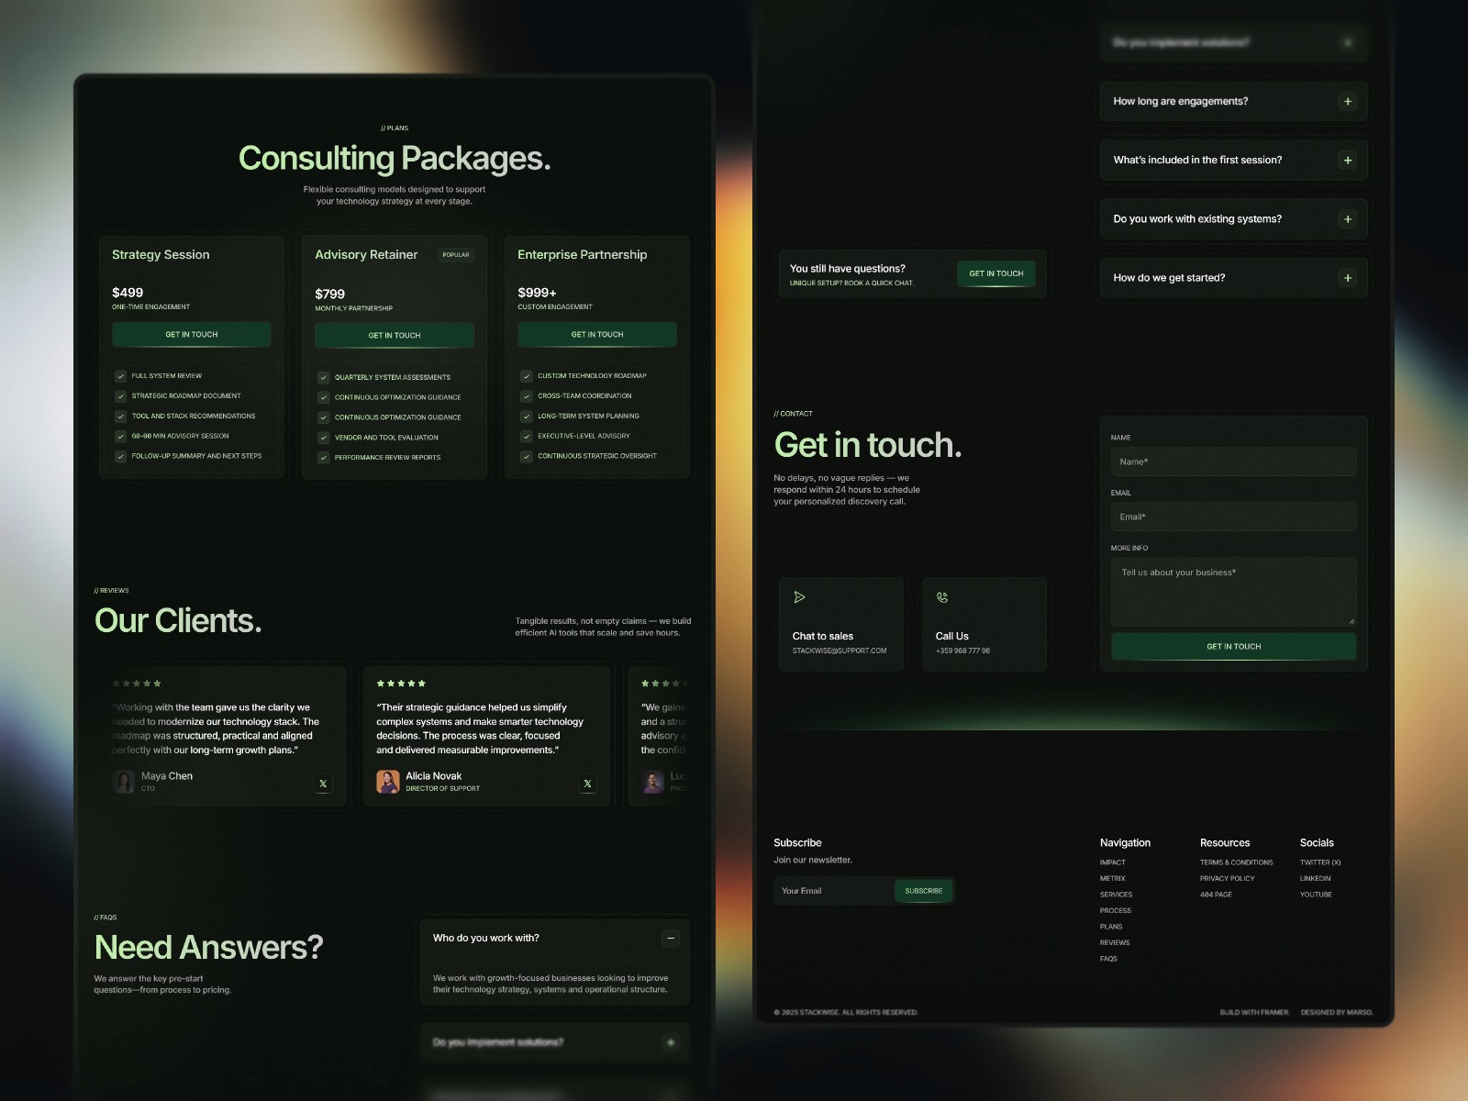1468x1101 pixels.
Task: Click Get in Touch under Advisory Retainer
Action: coord(395,336)
